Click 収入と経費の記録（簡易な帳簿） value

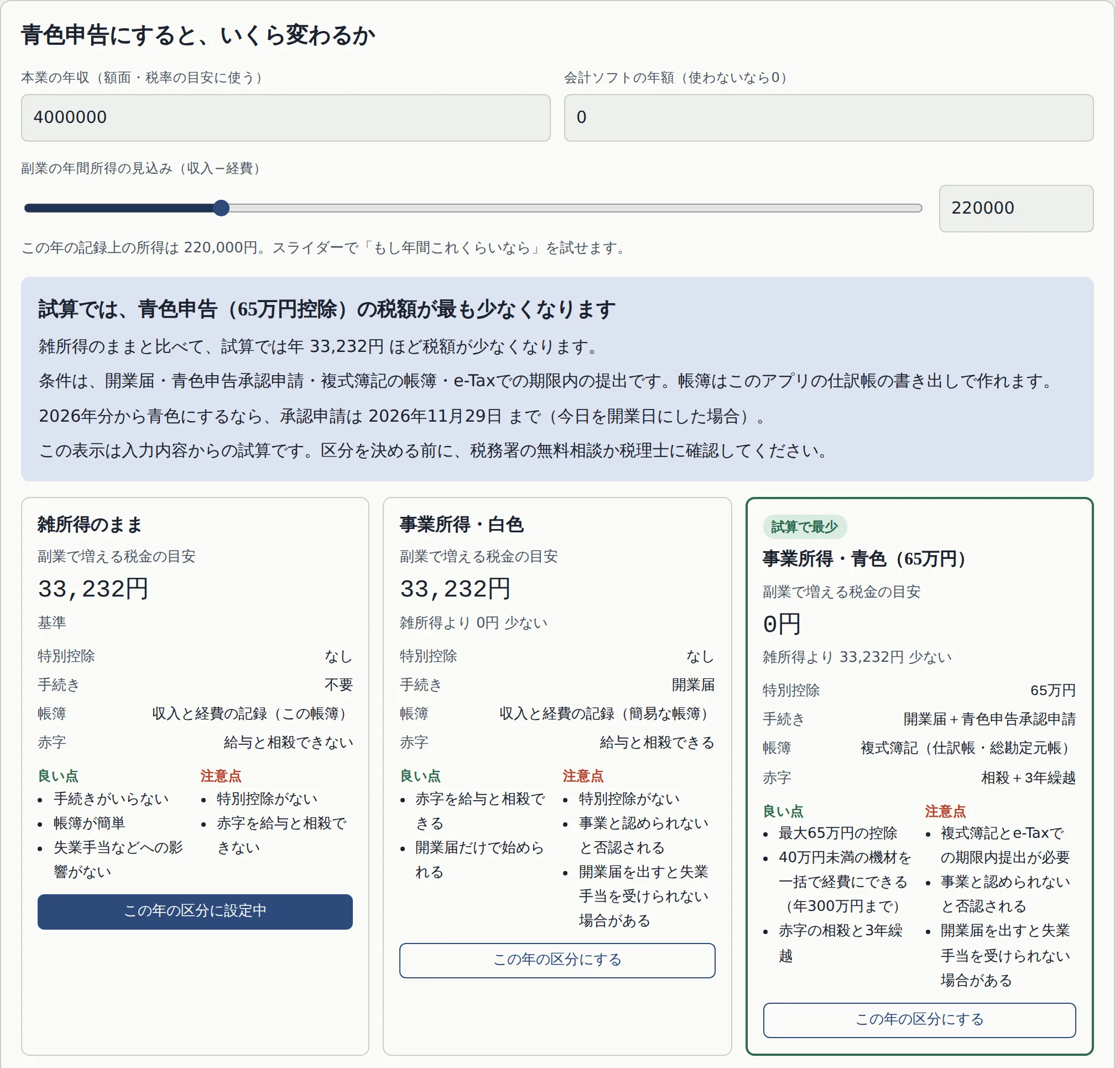coord(607,714)
